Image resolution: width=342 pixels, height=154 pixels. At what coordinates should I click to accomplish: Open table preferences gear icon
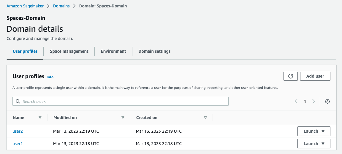[x=327, y=101]
